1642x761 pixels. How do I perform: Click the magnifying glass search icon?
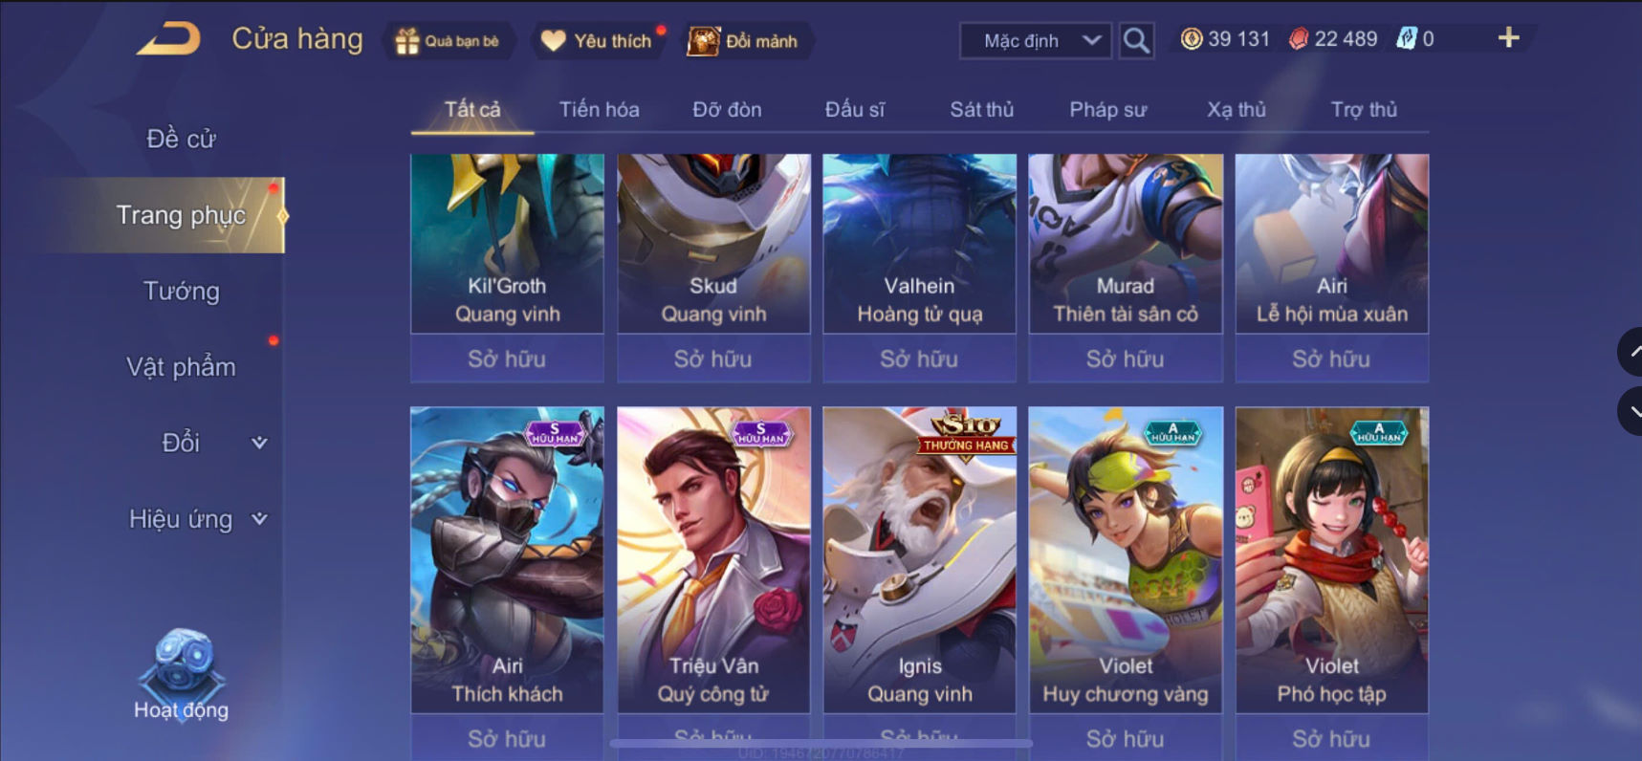pos(1136,40)
